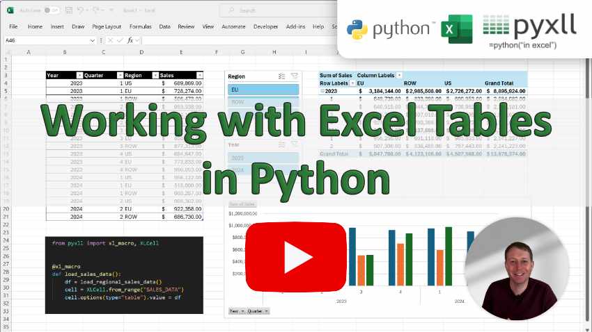Open pivot Row Labels filter dropdown
This screenshot has width=592, height=332.
(352, 83)
